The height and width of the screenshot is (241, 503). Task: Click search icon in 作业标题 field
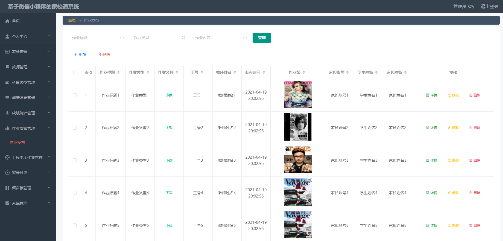122,38
